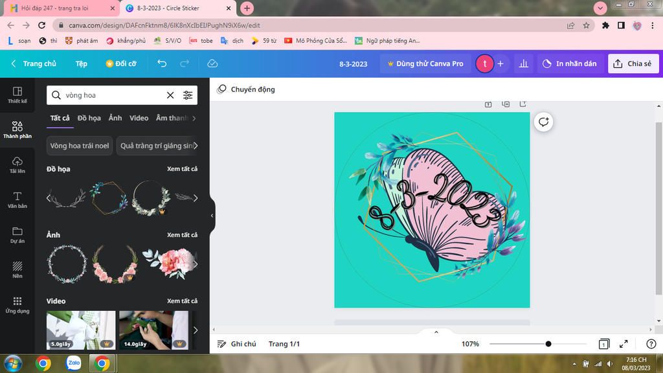Duplicate the page icon above canvas
This screenshot has height=373, width=663.
(x=506, y=104)
